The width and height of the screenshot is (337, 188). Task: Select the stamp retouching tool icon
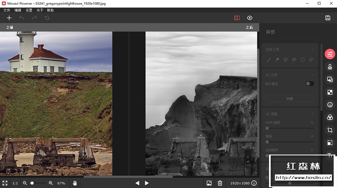(330, 67)
